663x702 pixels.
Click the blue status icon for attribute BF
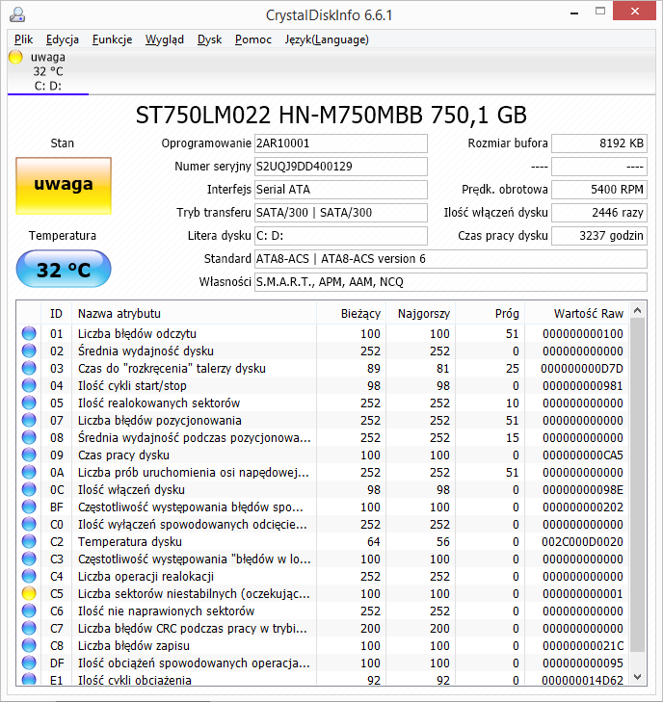pyautogui.click(x=29, y=507)
